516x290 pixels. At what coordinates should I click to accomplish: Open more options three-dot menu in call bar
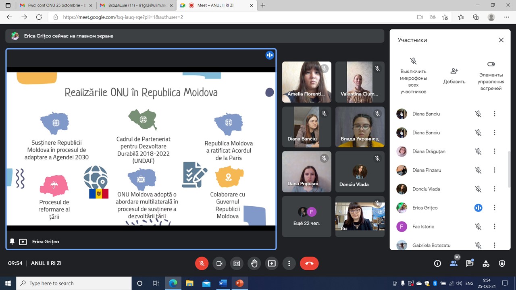point(289,263)
